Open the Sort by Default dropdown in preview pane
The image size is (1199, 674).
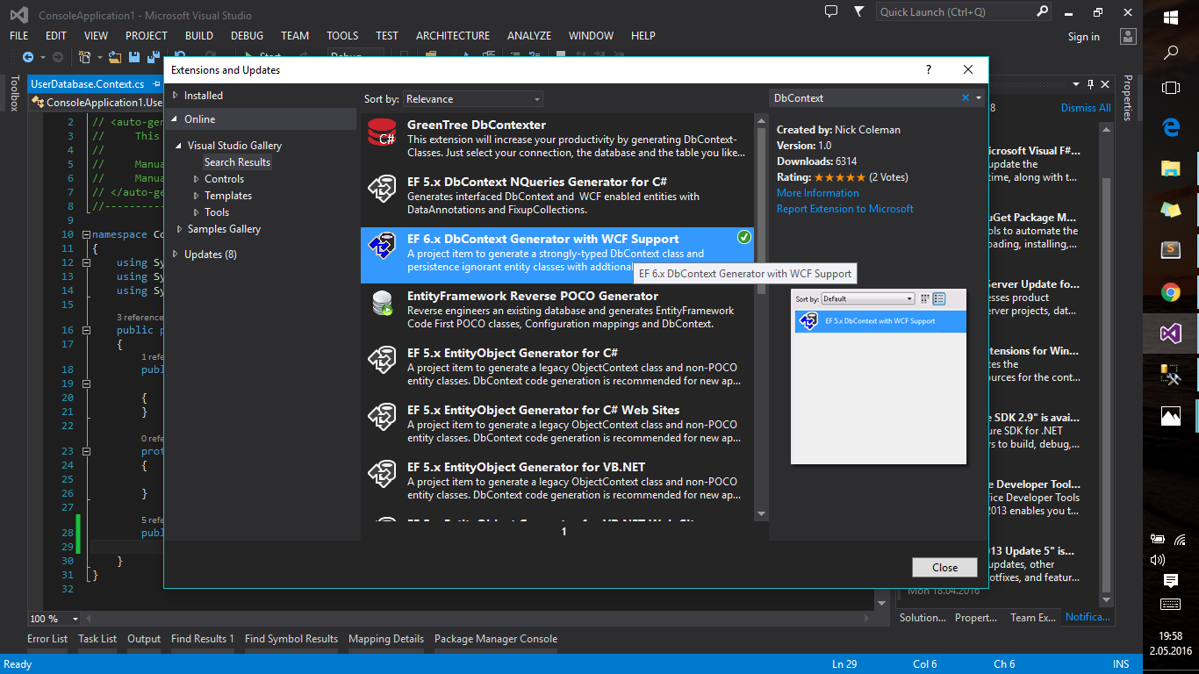point(868,298)
